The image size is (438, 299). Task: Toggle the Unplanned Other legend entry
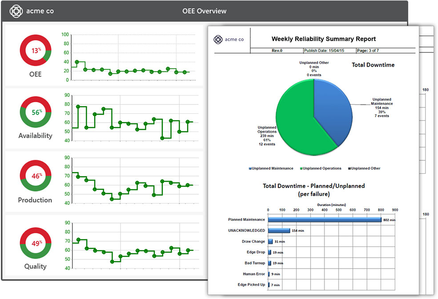click(x=364, y=168)
